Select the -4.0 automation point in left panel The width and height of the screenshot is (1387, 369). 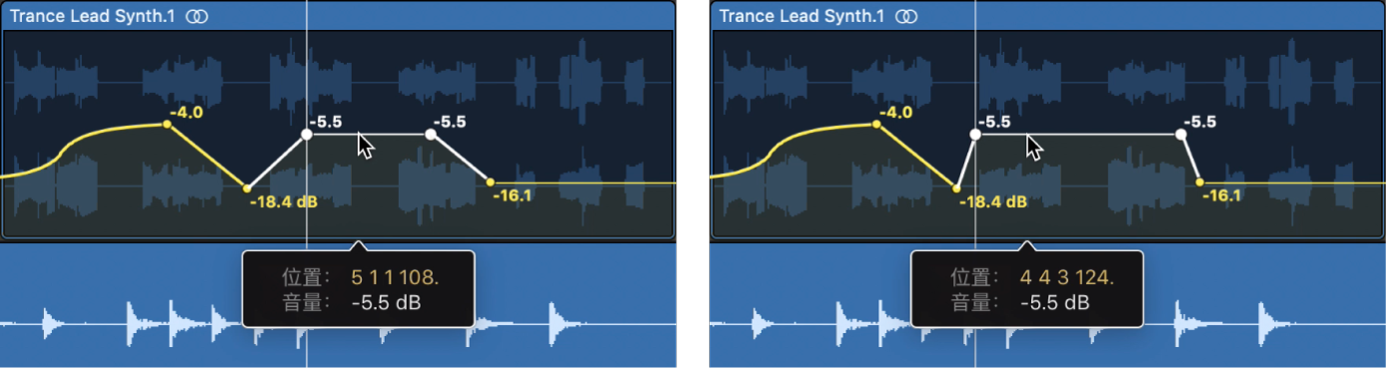168,125
